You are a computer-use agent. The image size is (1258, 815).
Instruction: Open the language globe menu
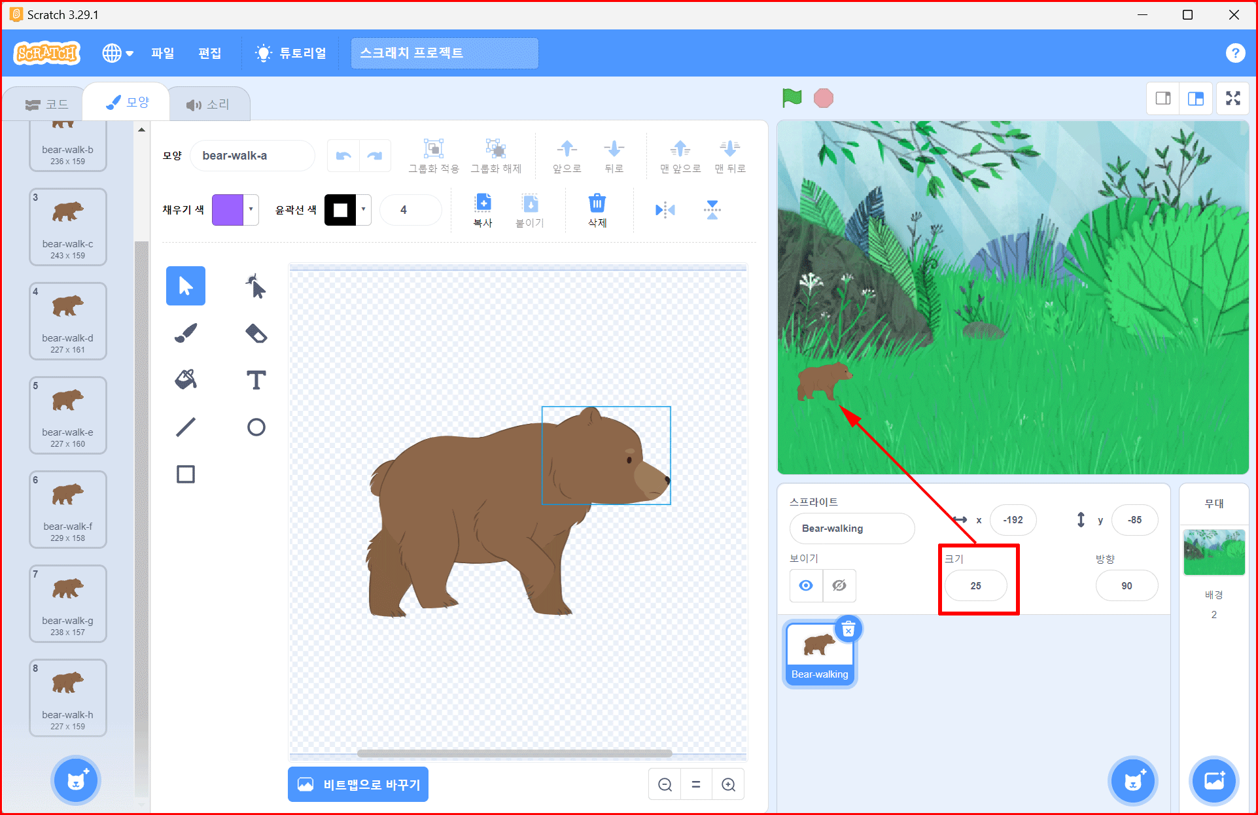click(x=118, y=53)
